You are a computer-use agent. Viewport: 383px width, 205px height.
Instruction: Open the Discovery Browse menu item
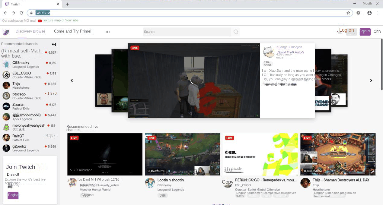click(30, 31)
